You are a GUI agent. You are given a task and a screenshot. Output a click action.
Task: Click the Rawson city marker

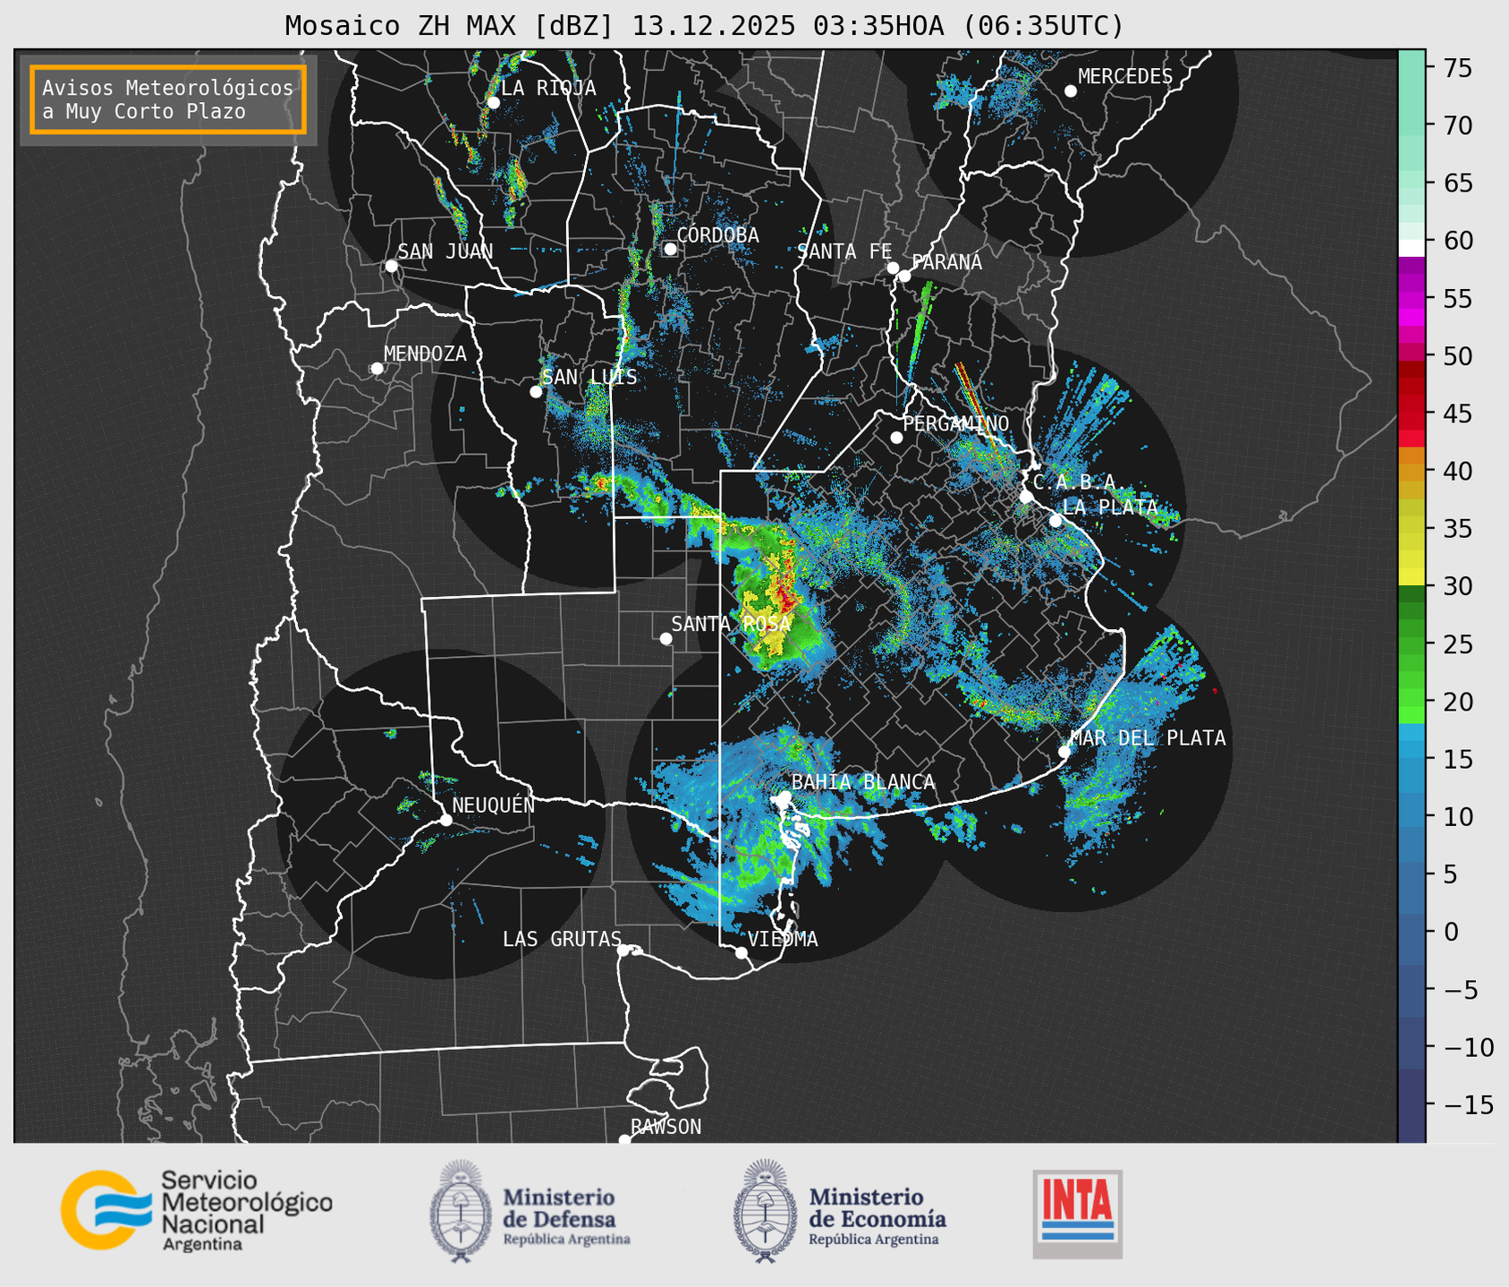(x=624, y=1139)
